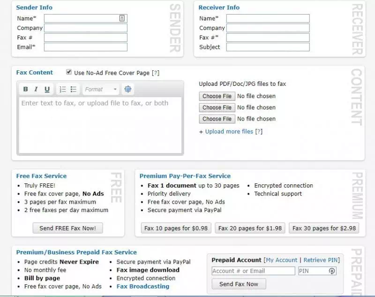The height and width of the screenshot is (297, 375).
Task: Click into the fax text content area
Action: click(x=100, y=124)
